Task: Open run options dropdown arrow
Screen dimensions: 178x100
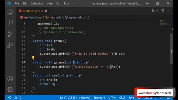Action: tap(157, 11)
